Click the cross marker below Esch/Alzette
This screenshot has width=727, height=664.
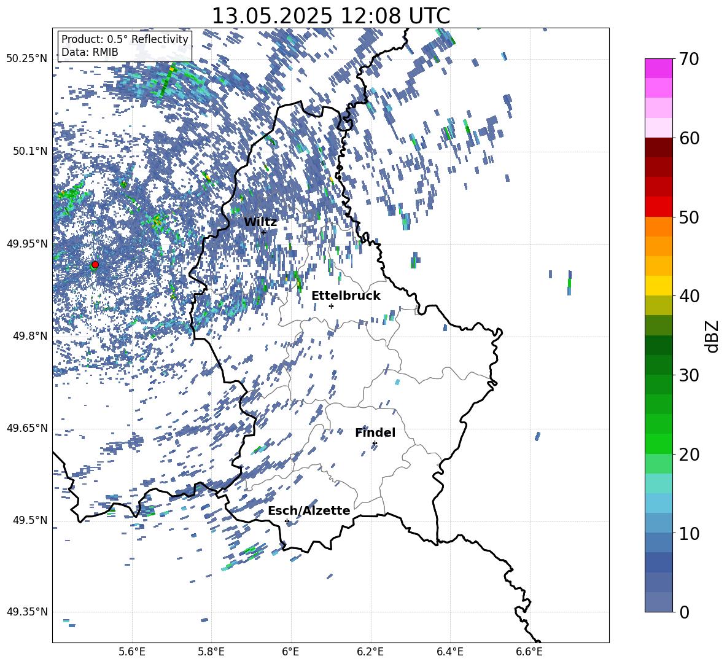(287, 521)
